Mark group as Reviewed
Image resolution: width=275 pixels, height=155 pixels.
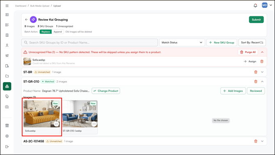(256, 91)
